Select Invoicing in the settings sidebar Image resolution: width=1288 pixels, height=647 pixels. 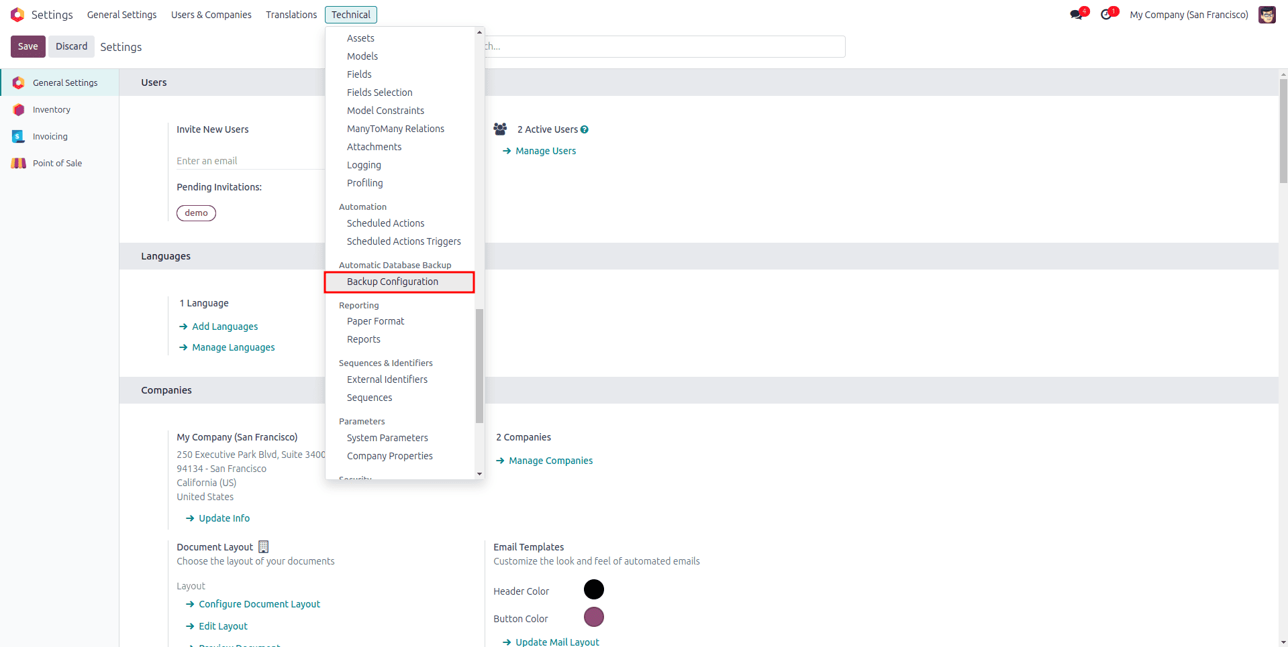(50, 137)
